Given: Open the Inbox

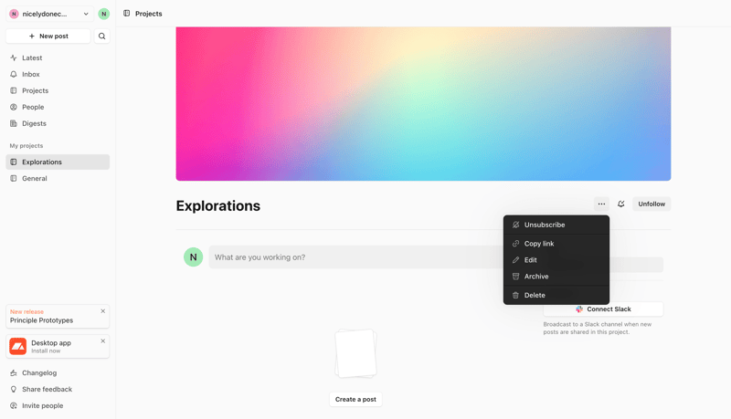Looking at the screenshot, I should pos(58,74).
